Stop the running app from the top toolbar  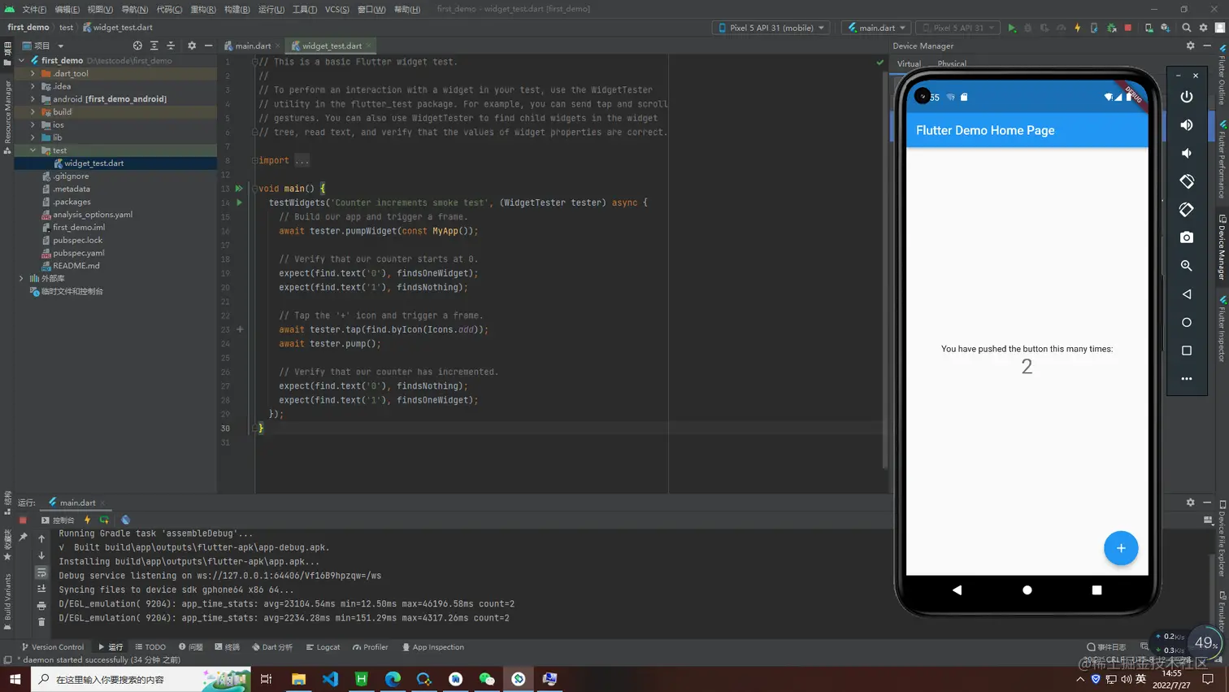pos(1128,28)
